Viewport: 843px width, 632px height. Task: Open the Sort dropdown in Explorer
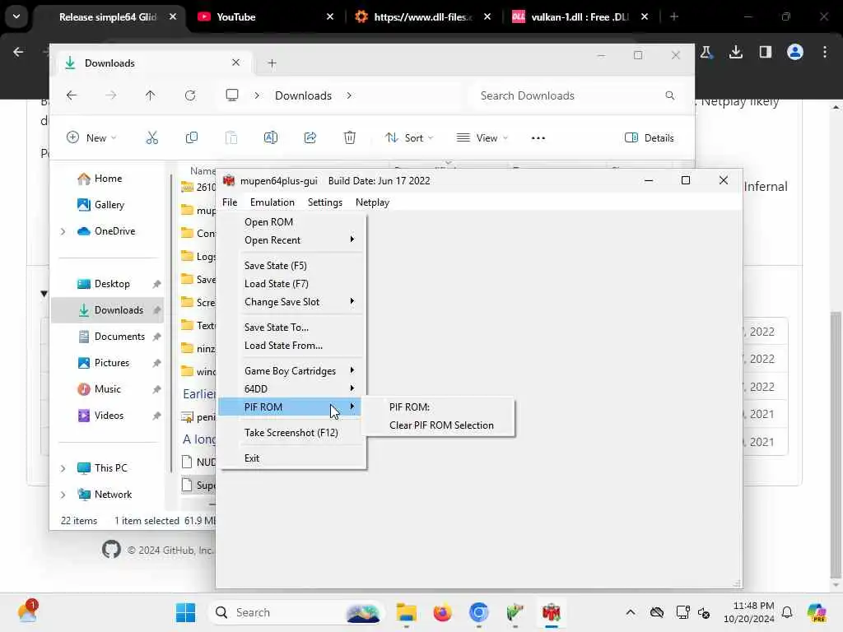pyautogui.click(x=409, y=137)
